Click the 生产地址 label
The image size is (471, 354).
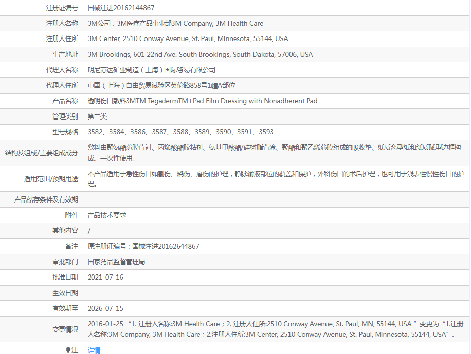(x=65, y=54)
